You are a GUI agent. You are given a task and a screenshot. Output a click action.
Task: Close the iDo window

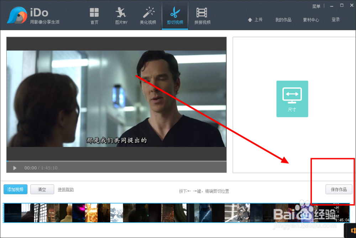[x=352, y=5]
